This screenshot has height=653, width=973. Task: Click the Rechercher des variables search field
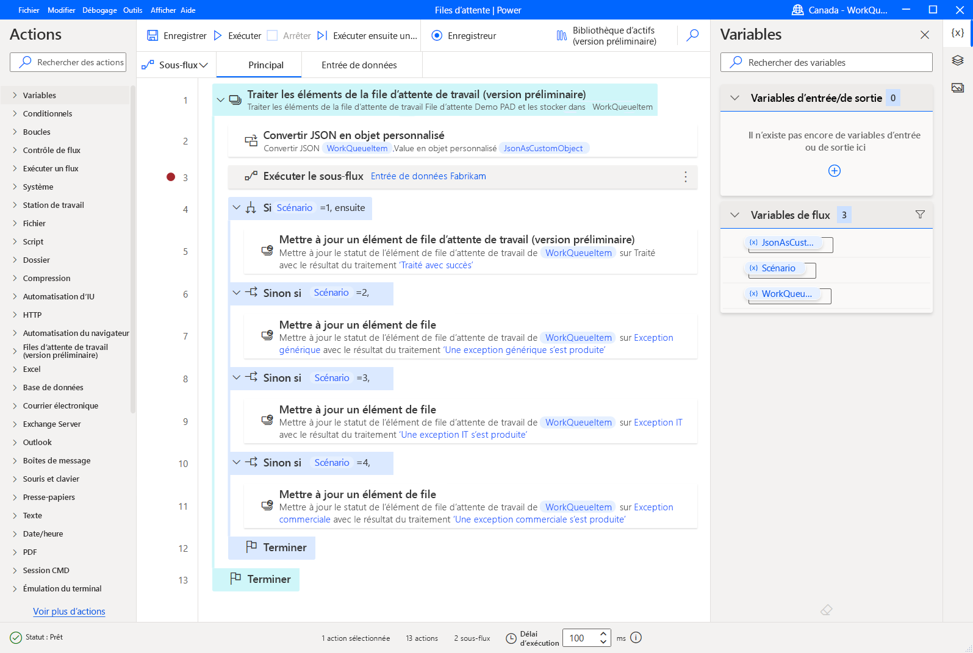826,62
